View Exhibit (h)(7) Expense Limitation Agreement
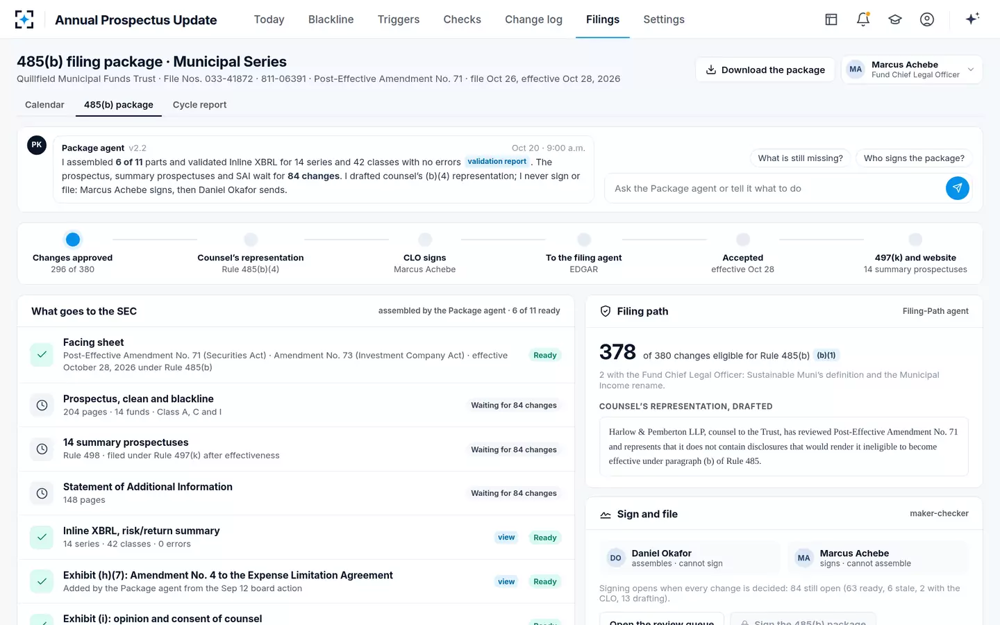Screen dimensions: 1000x625 click(x=506, y=582)
